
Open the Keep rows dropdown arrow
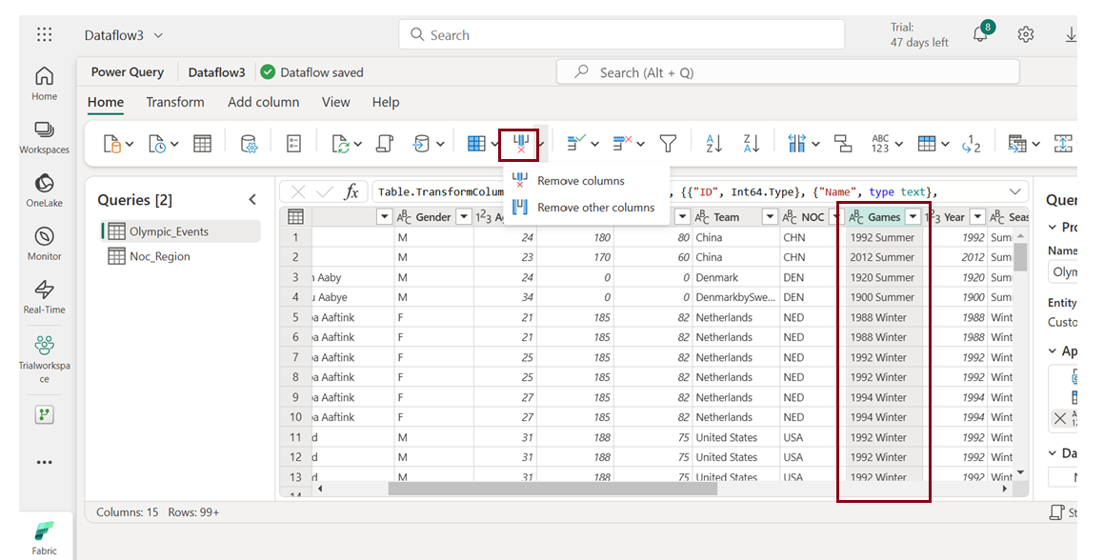595,145
